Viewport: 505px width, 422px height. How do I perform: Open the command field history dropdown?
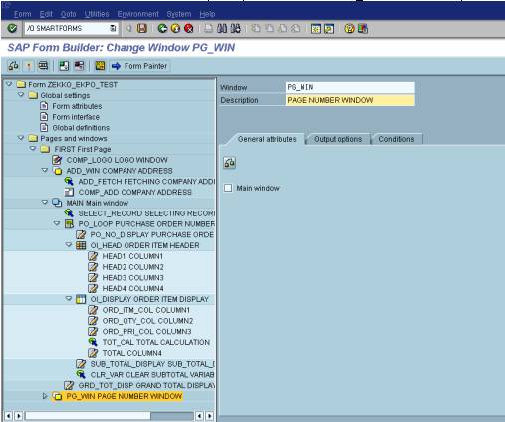tap(113, 28)
